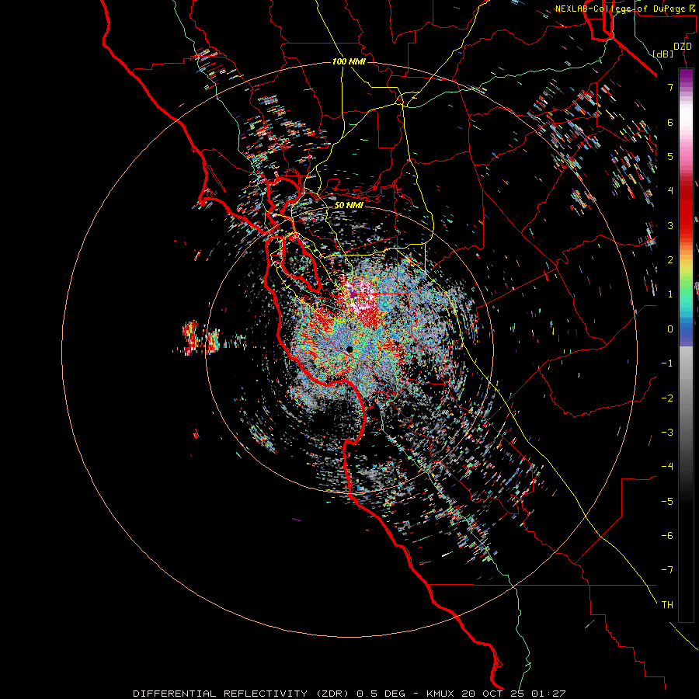
Task: Click the purple-white high ZDR core north of radar
Action: coord(360,295)
